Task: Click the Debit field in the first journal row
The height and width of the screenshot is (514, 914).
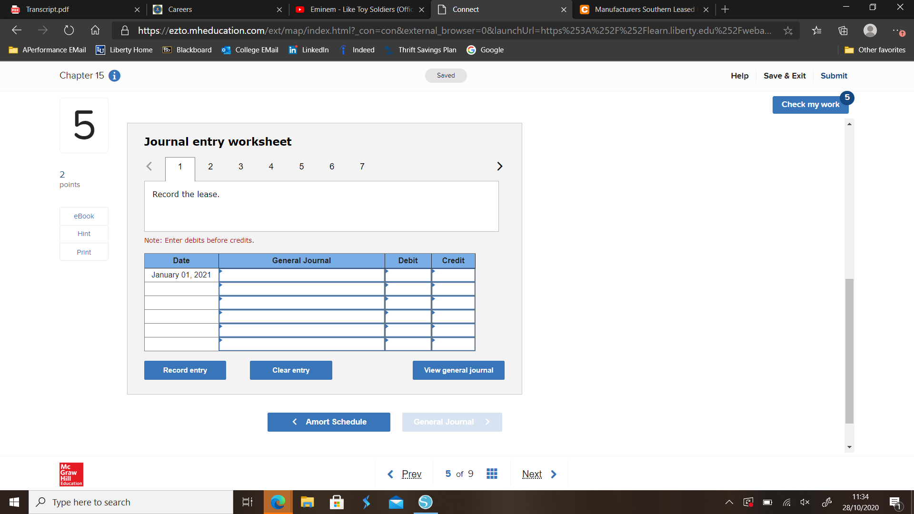Action: tap(408, 275)
